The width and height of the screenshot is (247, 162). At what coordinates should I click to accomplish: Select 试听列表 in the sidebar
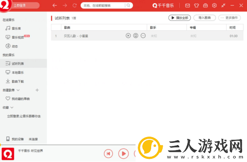(x=23, y=64)
